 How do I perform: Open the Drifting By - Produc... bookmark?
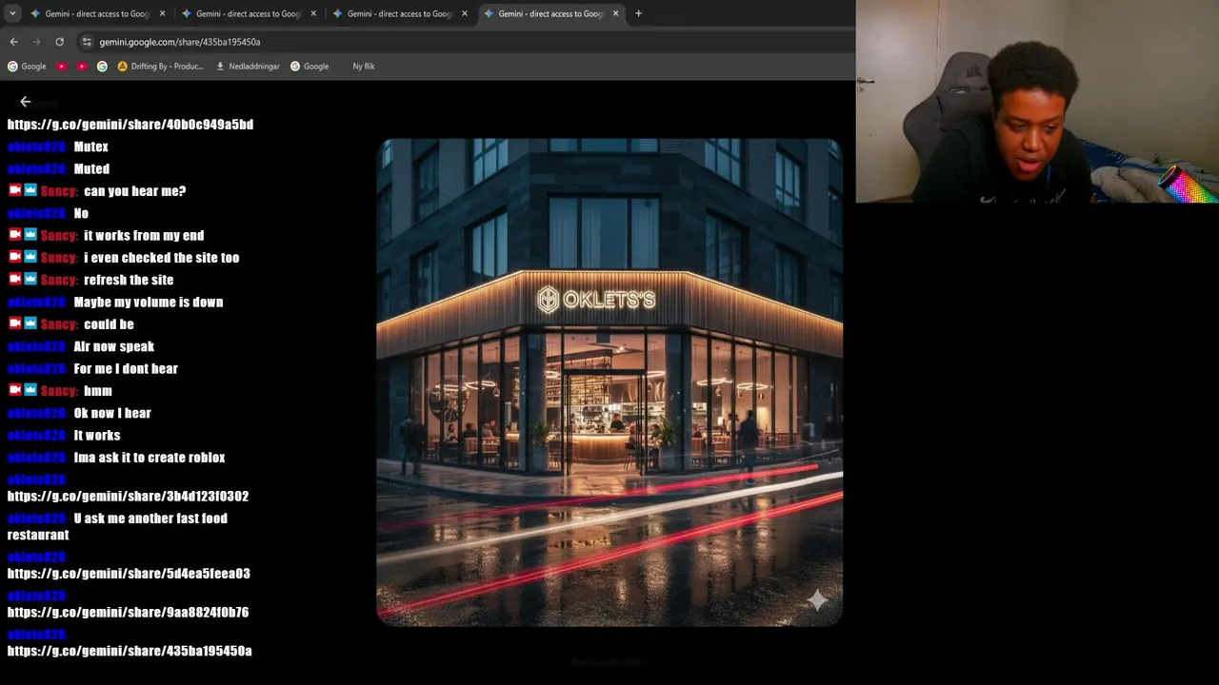(x=161, y=67)
